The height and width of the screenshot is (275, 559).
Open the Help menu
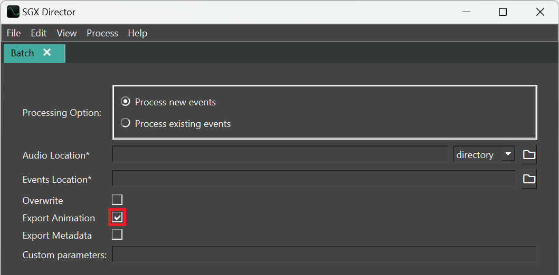[137, 33]
